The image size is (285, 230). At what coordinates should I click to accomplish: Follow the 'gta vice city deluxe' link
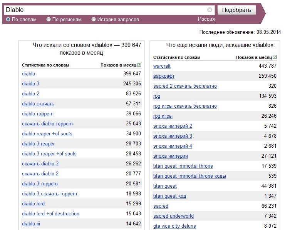point(174,226)
